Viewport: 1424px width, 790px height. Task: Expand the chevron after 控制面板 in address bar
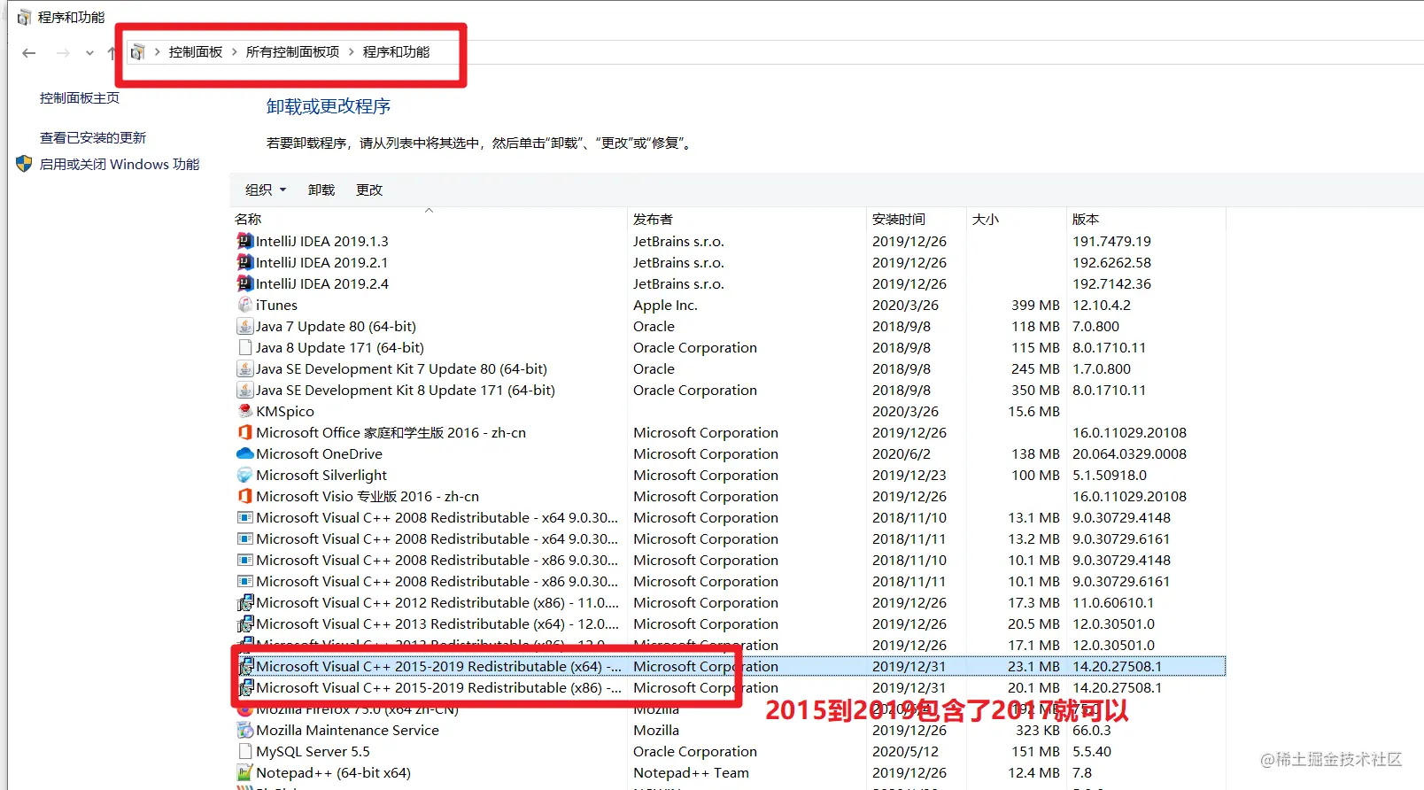click(235, 52)
